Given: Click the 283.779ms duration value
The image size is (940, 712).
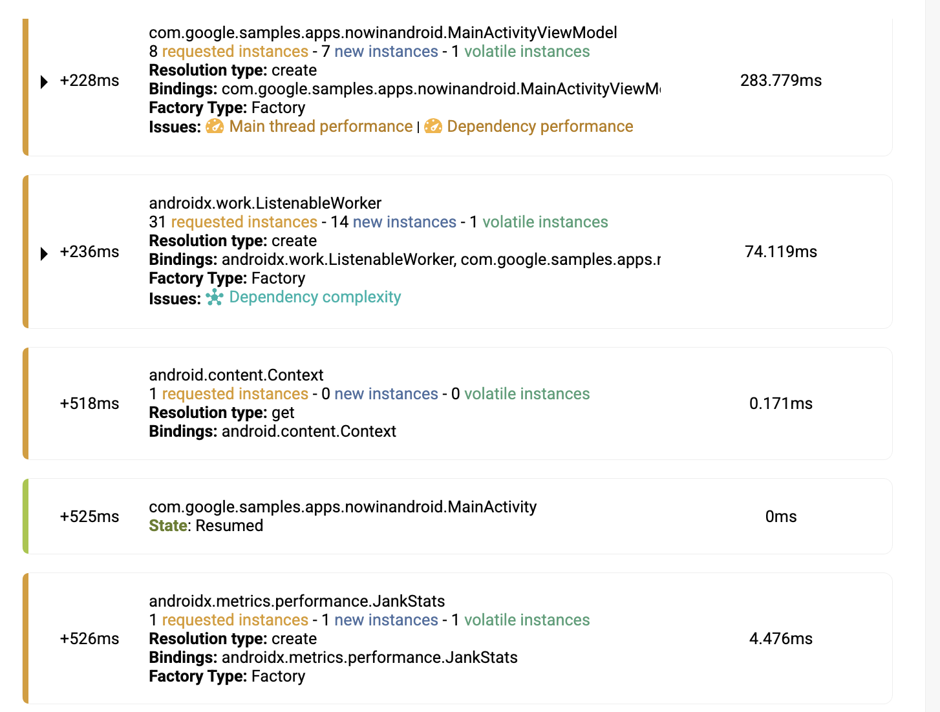Looking at the screenshot, I should point(781,81).
